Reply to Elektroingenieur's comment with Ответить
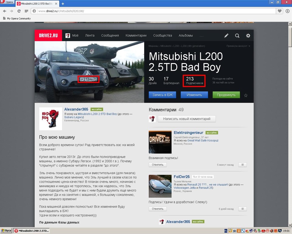 tap(158, 165)
